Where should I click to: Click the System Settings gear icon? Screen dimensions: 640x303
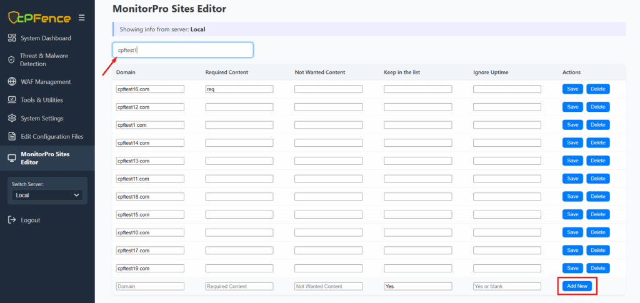click(x=11, y=118)
